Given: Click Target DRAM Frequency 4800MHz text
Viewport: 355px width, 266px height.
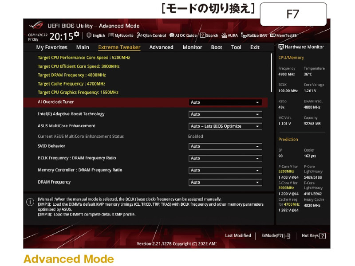Looking at the screenshot, I should click(72, 75).
